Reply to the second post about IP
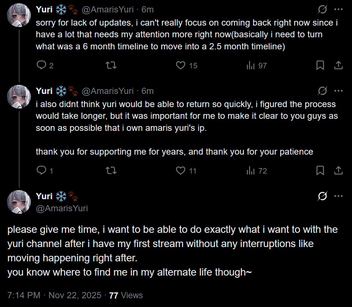Image resolution: width=352 pixels, height=307 pixels. pos(42,171)
